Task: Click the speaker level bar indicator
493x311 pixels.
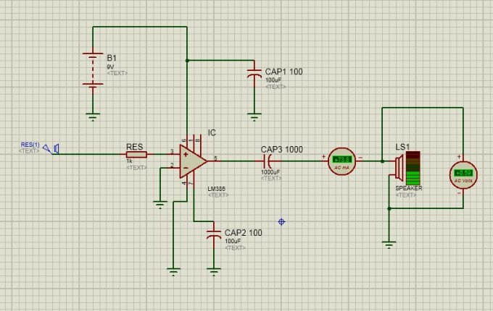Action: point(413,169)
